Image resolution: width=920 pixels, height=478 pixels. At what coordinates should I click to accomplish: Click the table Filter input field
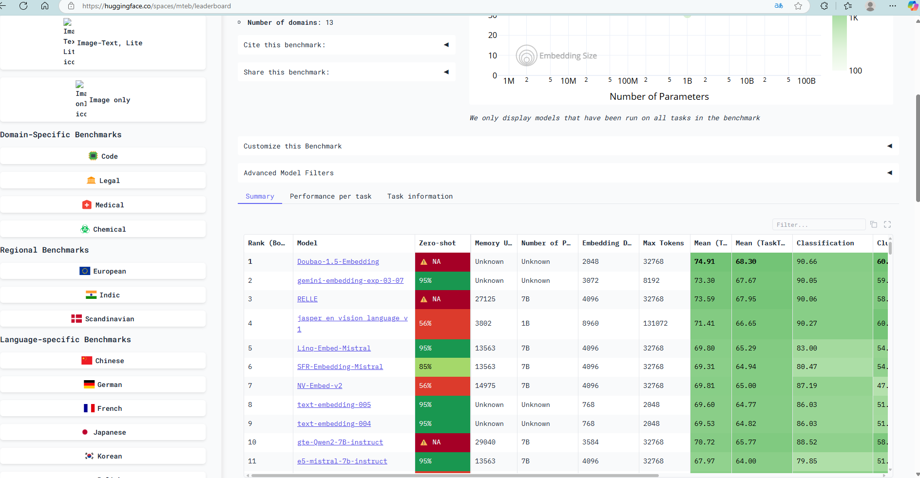(819, 224)
